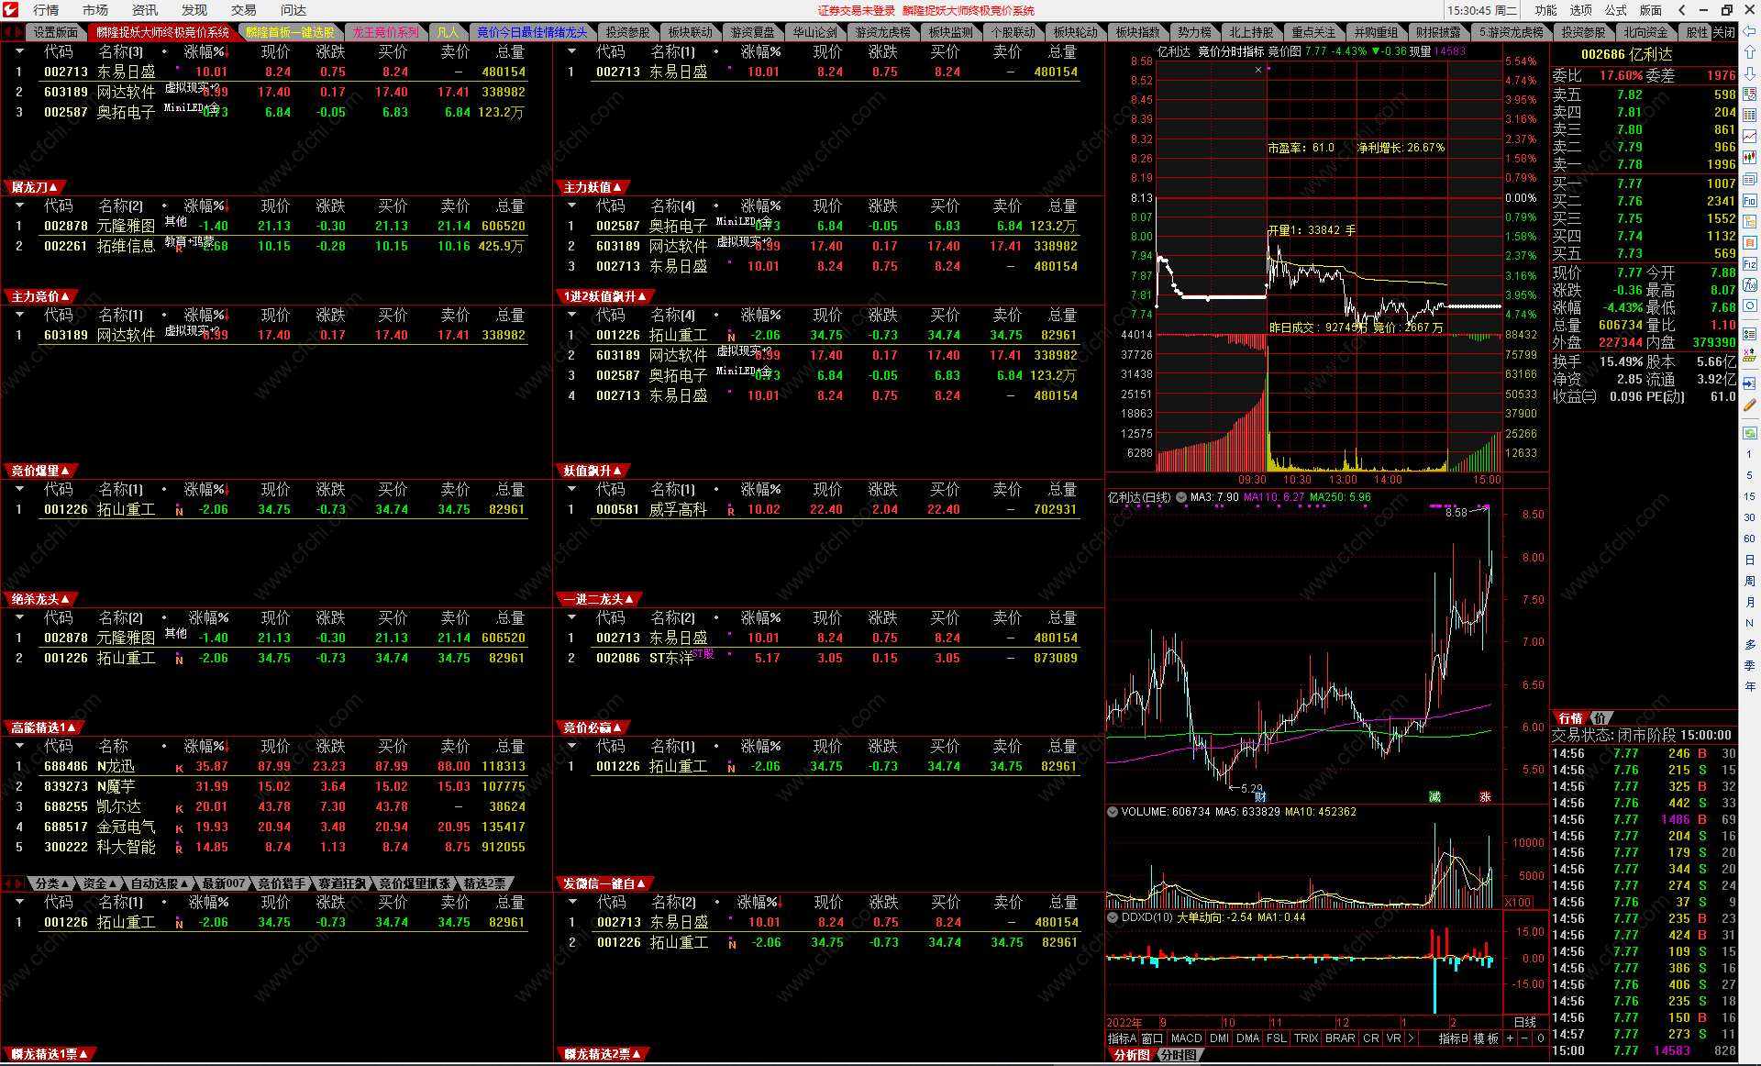The height and width of the screenshot is (1066, 1761).
Task: Click the minus zoom icon under chart
Action: coord(1524,1038)
